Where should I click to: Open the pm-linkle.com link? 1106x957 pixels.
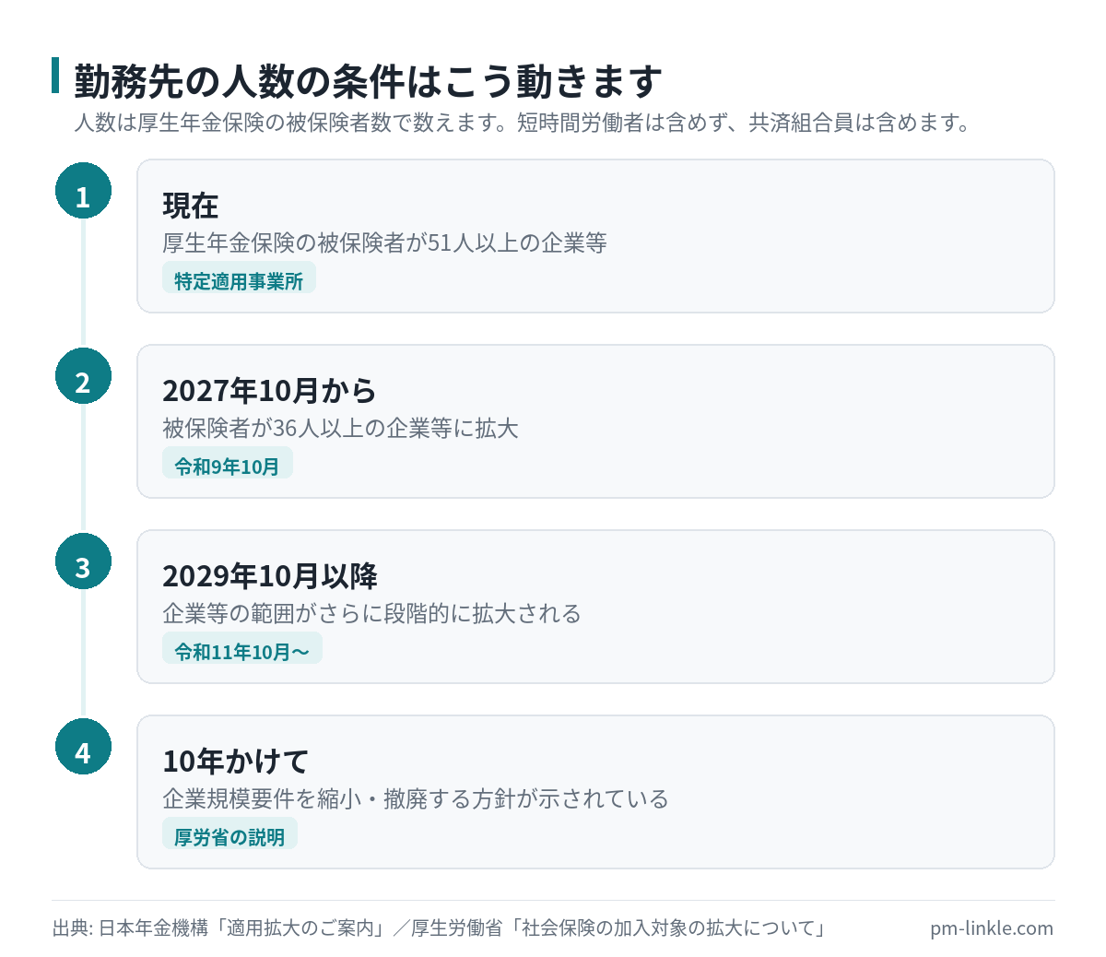[992, 928]
